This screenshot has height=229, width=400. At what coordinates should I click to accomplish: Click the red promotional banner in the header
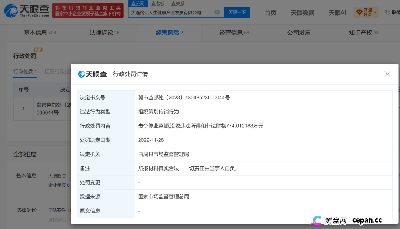point(88,10)
